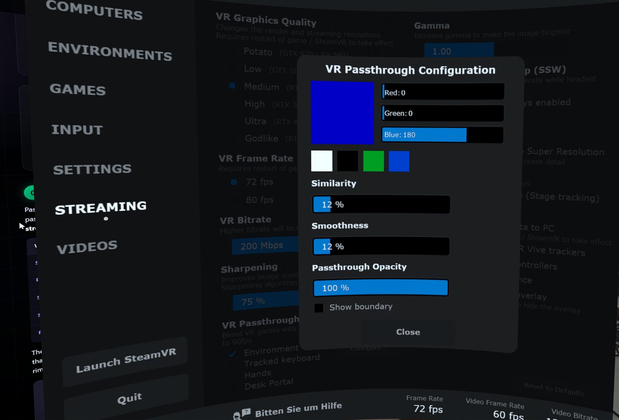Image resolution: width=619 pixels, height=420 pixels.
Task: Toggle the Environment passthrough checkbox
Action: click(x=233, y=354)
